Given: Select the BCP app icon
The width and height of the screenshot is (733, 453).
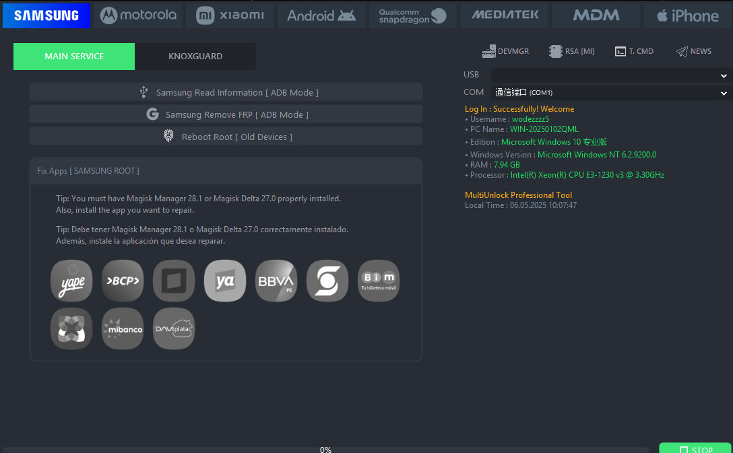Looking at the screenshot, I should (123, 281).
